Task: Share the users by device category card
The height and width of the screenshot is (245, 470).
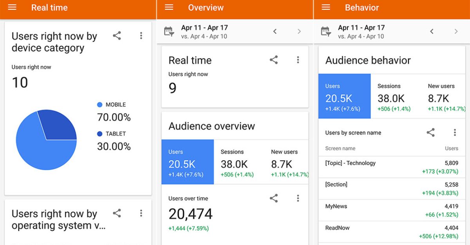Action: tap(117, 36)
